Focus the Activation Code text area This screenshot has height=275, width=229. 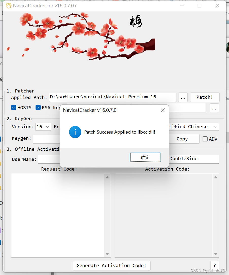(x=164, y=215)
